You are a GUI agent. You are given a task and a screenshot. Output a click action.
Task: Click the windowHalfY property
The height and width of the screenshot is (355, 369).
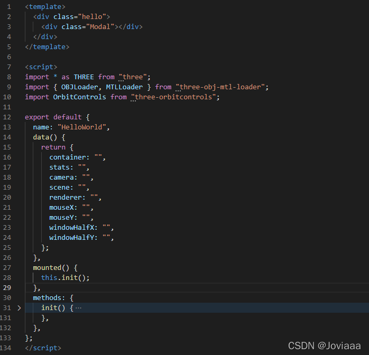71,238
